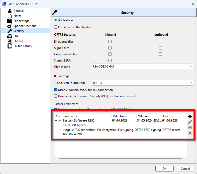Check Disable Perfect Forward Security (PFS)
Viewport: 197px width, 174px height.
point(56,96)
